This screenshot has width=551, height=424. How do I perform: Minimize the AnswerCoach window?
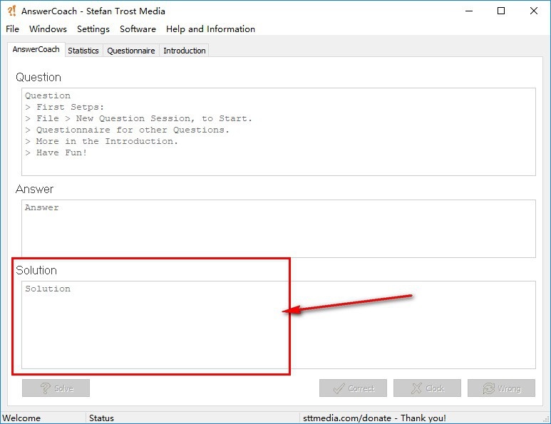tap(469, 11)
